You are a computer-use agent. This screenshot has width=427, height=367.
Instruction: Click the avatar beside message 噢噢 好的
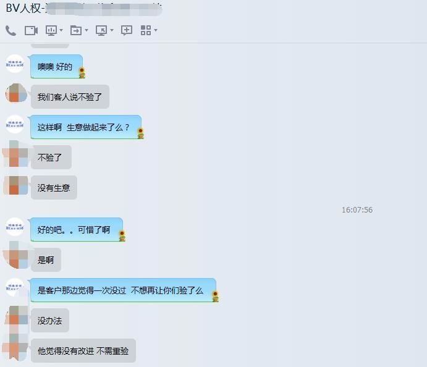click(15, 64)
